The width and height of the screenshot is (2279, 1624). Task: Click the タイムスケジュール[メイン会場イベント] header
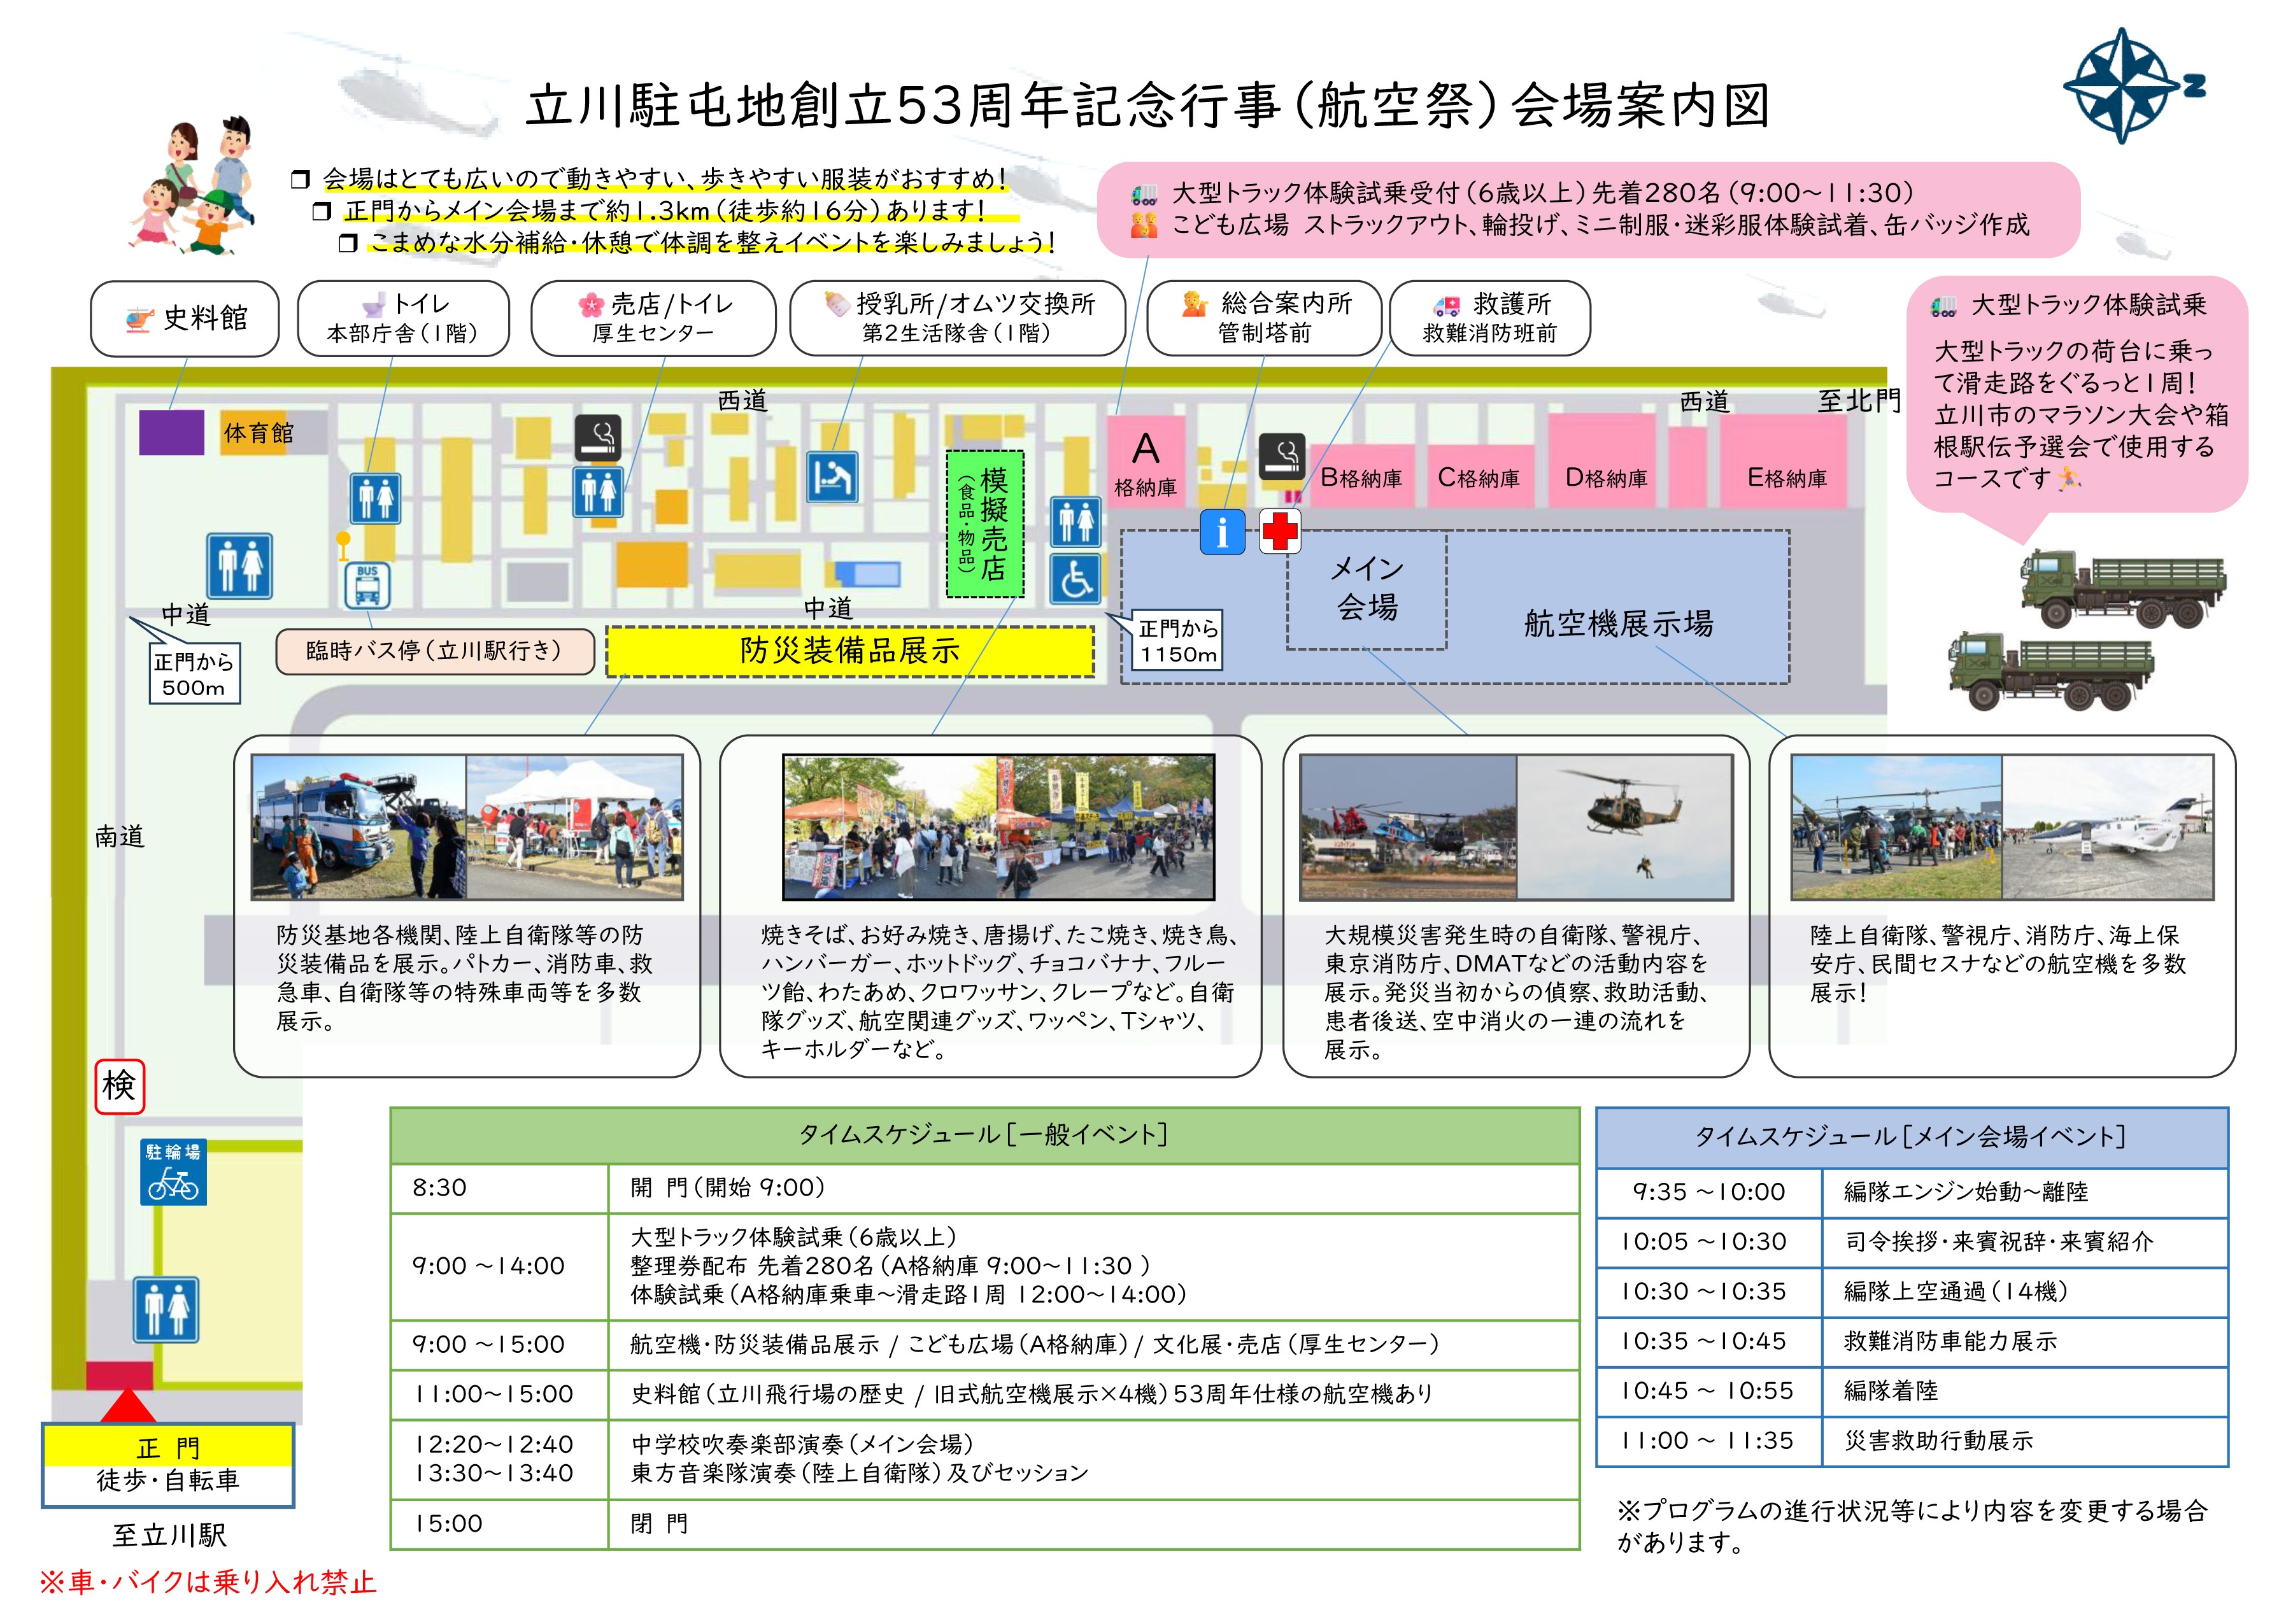tap(1910, 1137)
